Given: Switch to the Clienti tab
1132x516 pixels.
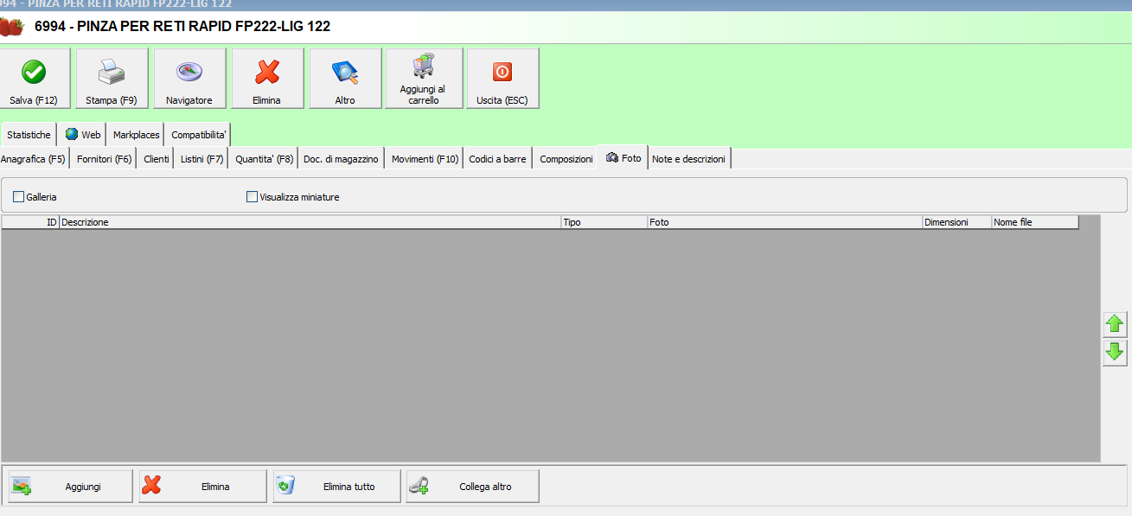Looking at the screenshot, I should coord(157,159).
